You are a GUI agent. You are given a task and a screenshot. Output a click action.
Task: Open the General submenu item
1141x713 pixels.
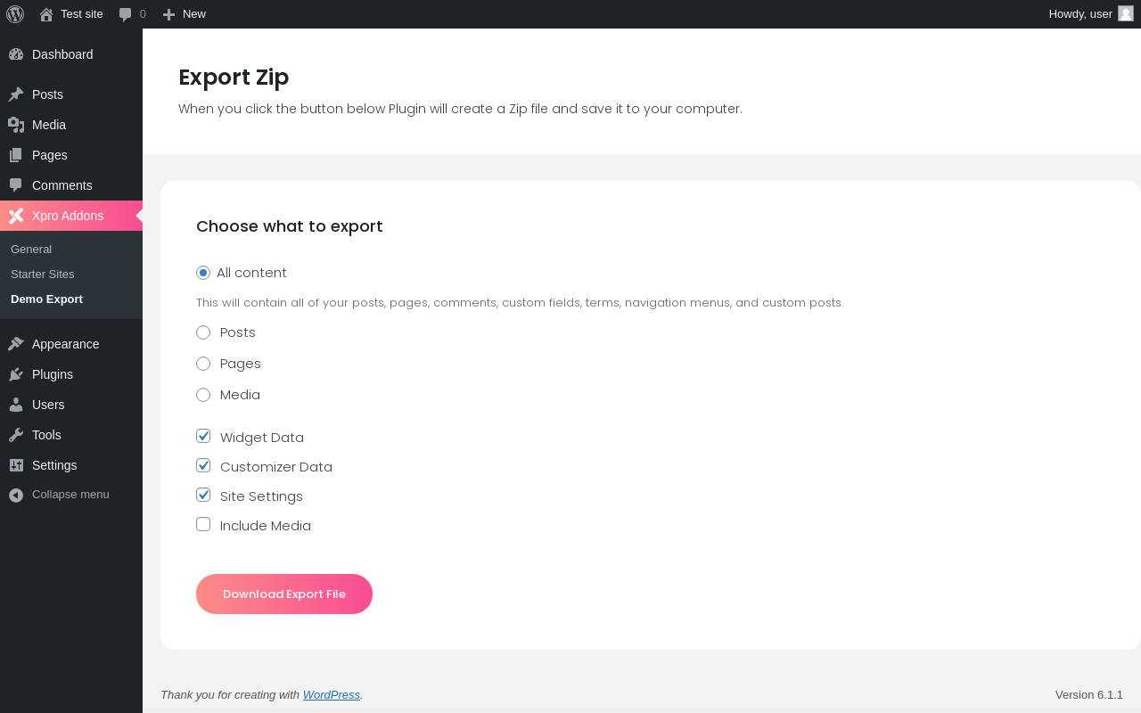(x=31, y=249)
